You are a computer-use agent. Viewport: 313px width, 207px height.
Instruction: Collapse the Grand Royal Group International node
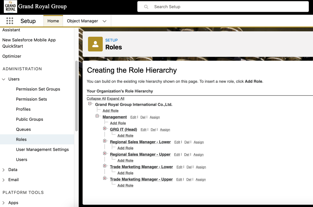coord(90,103)
